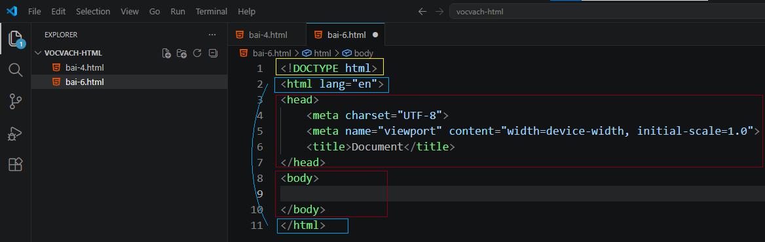Click New Folder icon in Explorer
765x242 pixels.
(181, 53)
